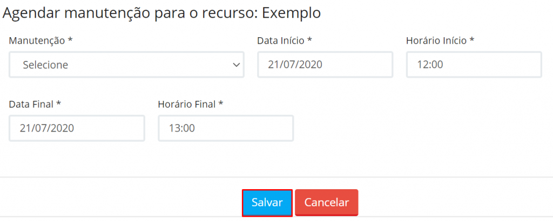Screen dimensions: 553x221
Task: Click the divider line above Salvar
Action: 276,177
